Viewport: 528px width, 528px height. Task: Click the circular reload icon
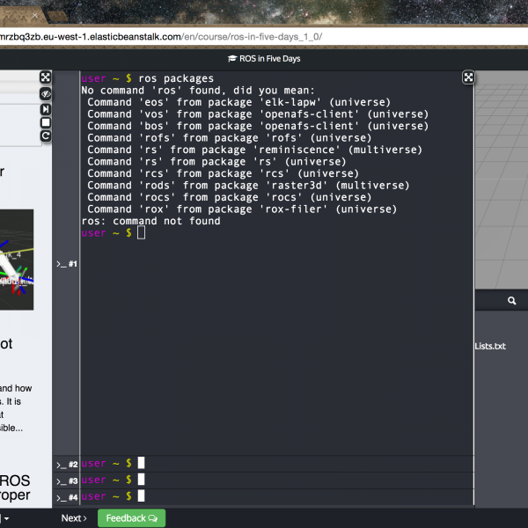(x=46, y=136)
